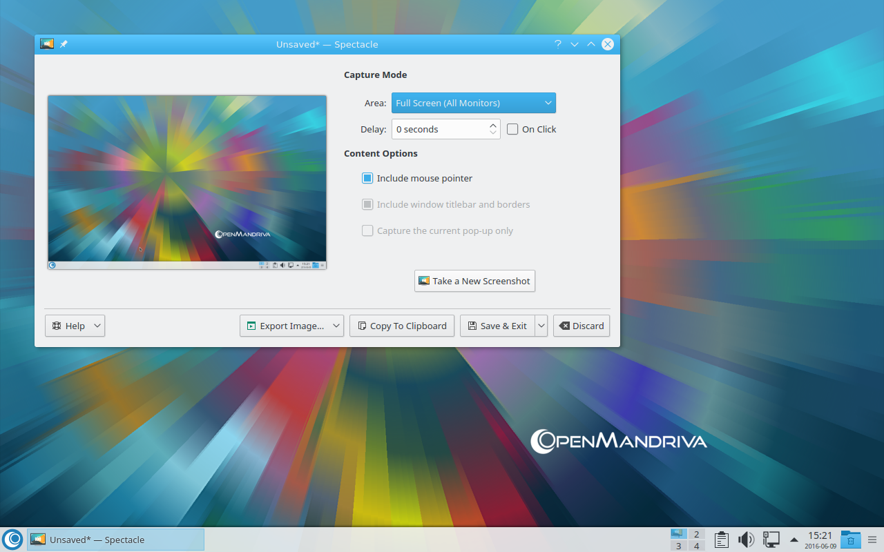Enable the On Click checkbox
The width and height of the screenshot is (884, 552).
(512, 129)
